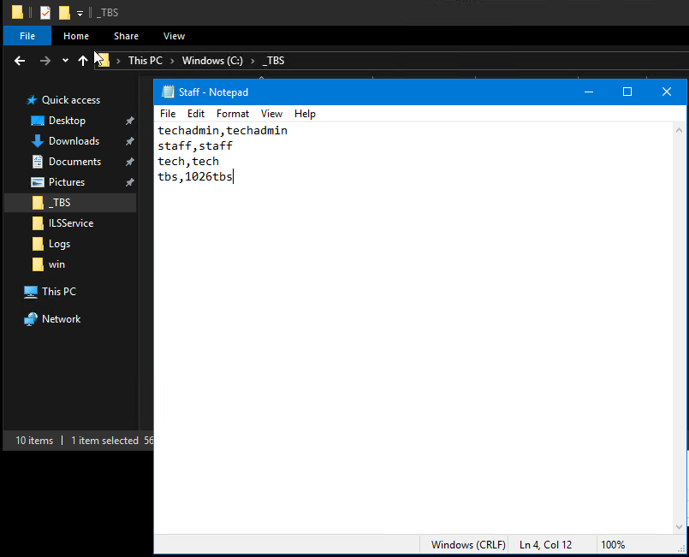Open Notepad's Format menu
Screen dimensions: 689x557
pos(233,114)
